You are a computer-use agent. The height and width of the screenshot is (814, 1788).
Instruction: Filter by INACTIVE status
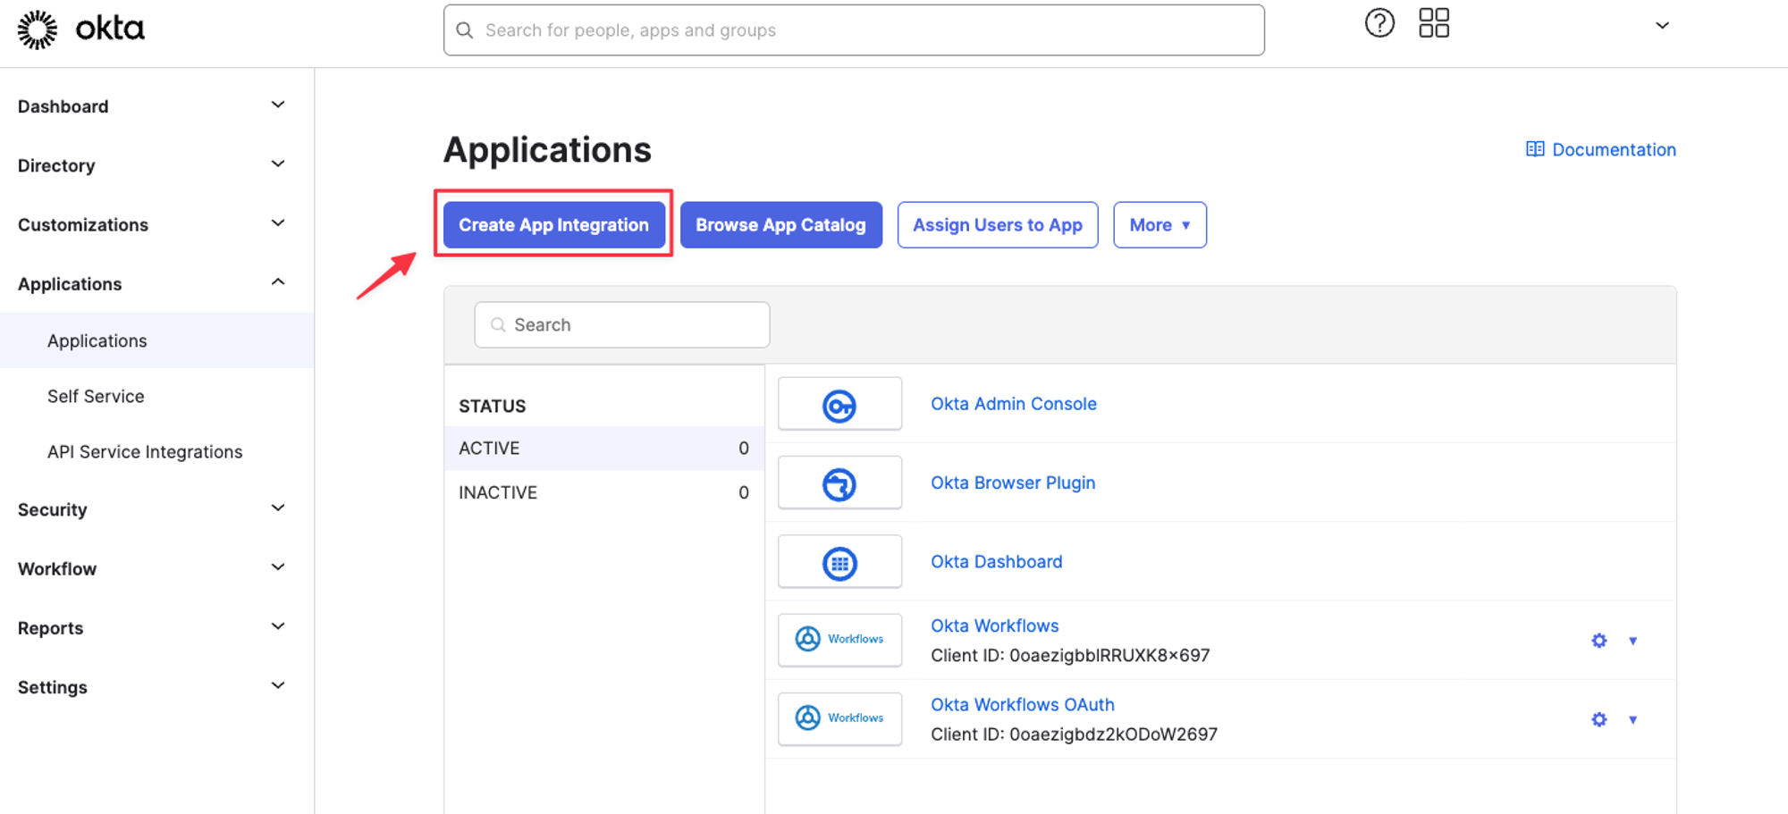(x=603, y=492)
